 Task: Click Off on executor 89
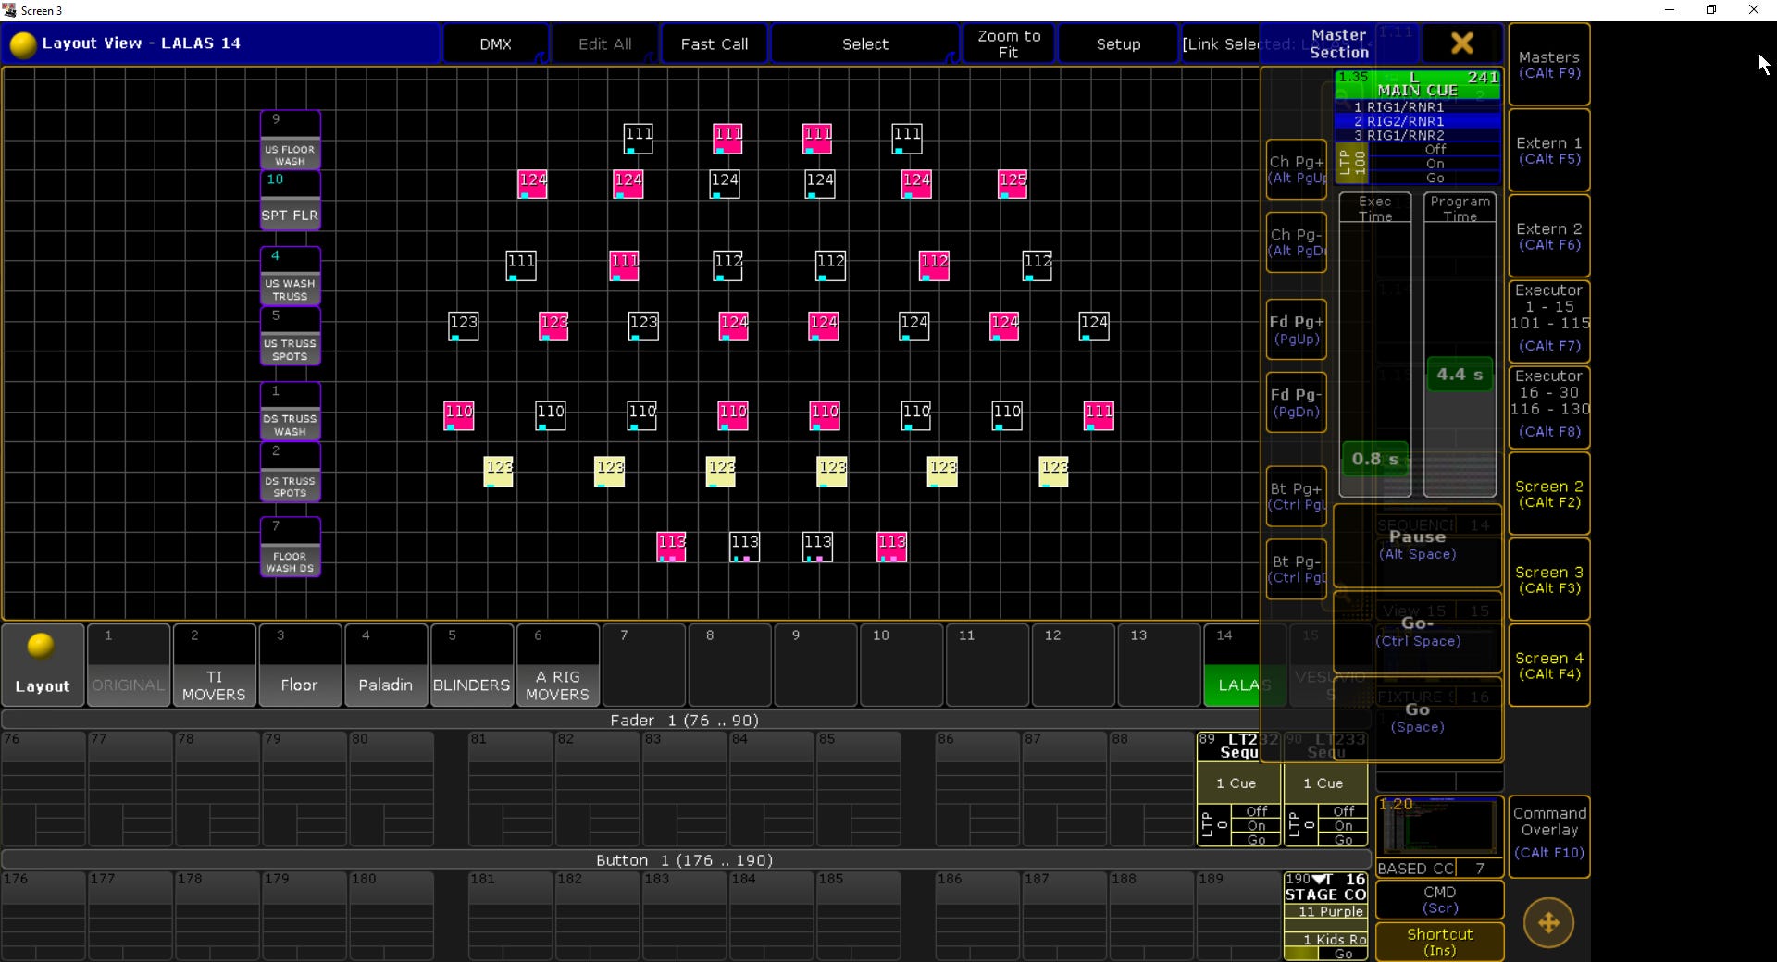pyautogui.click(x=1256, y=811)
